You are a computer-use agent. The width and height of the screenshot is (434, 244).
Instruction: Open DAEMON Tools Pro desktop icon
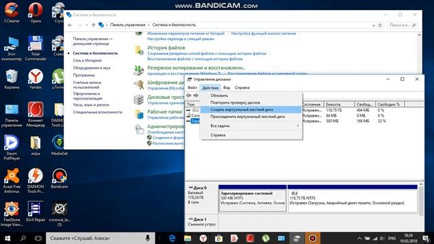35,181
